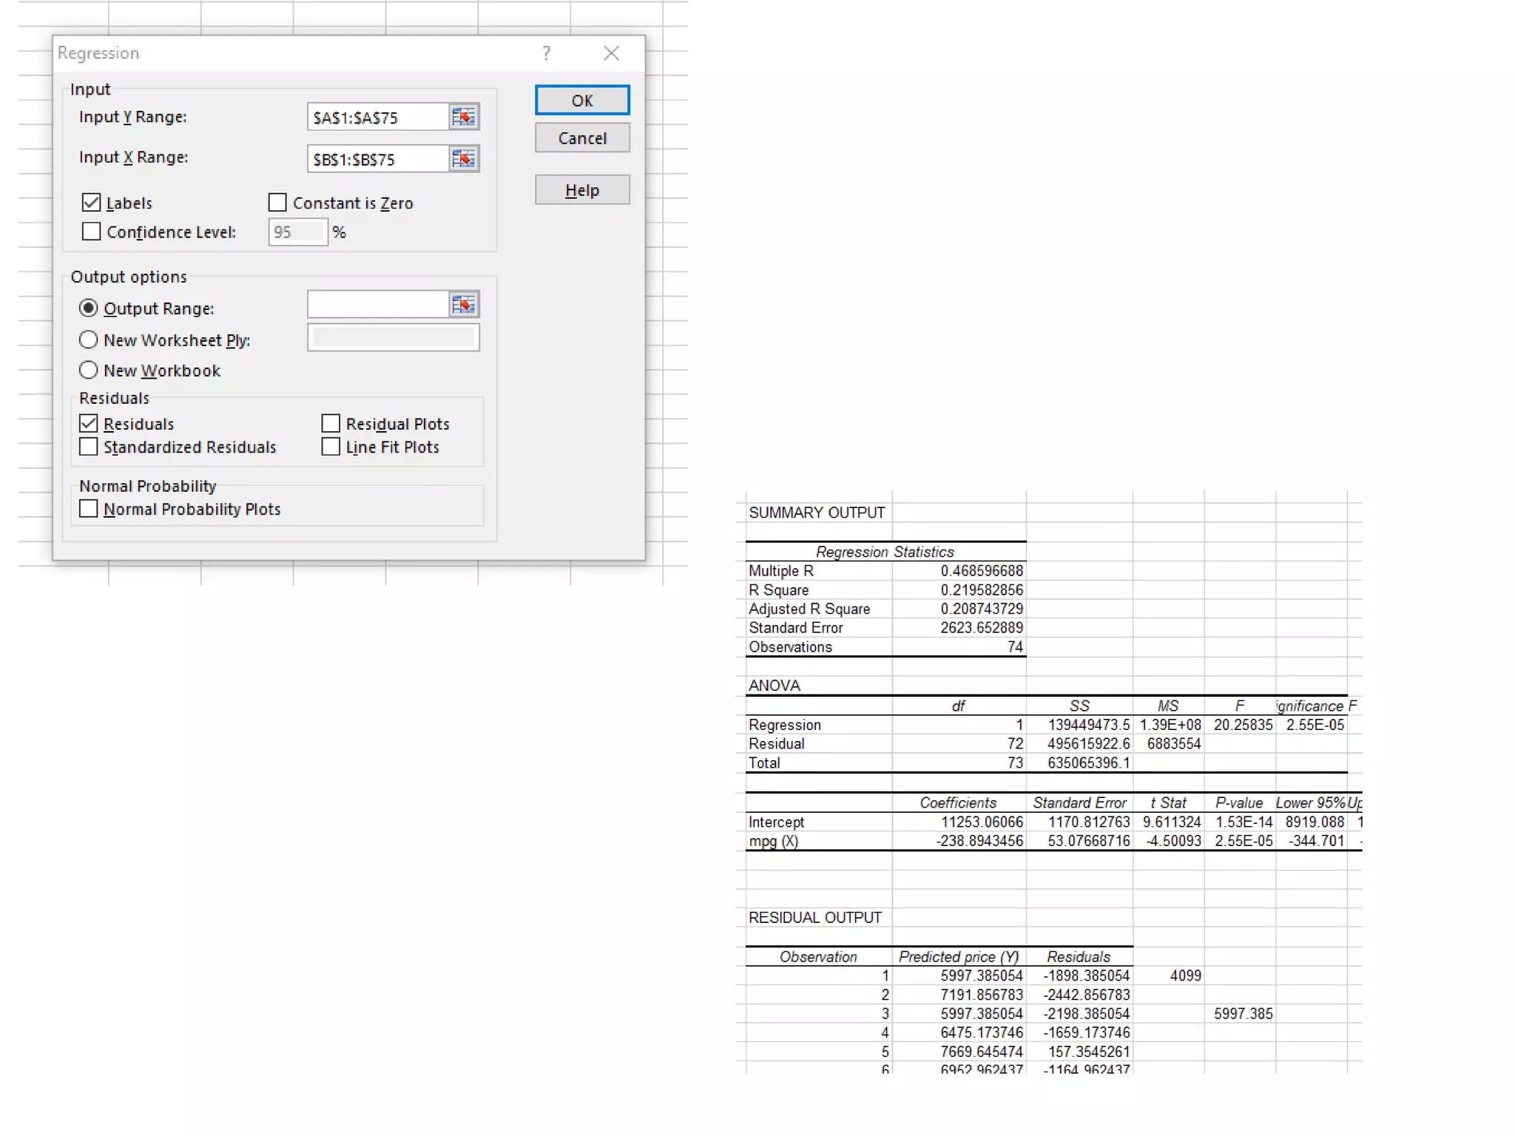Click range selector icon for Output Range
1515x1136 pixels.
pyautogui.click(x=464, y=305)
